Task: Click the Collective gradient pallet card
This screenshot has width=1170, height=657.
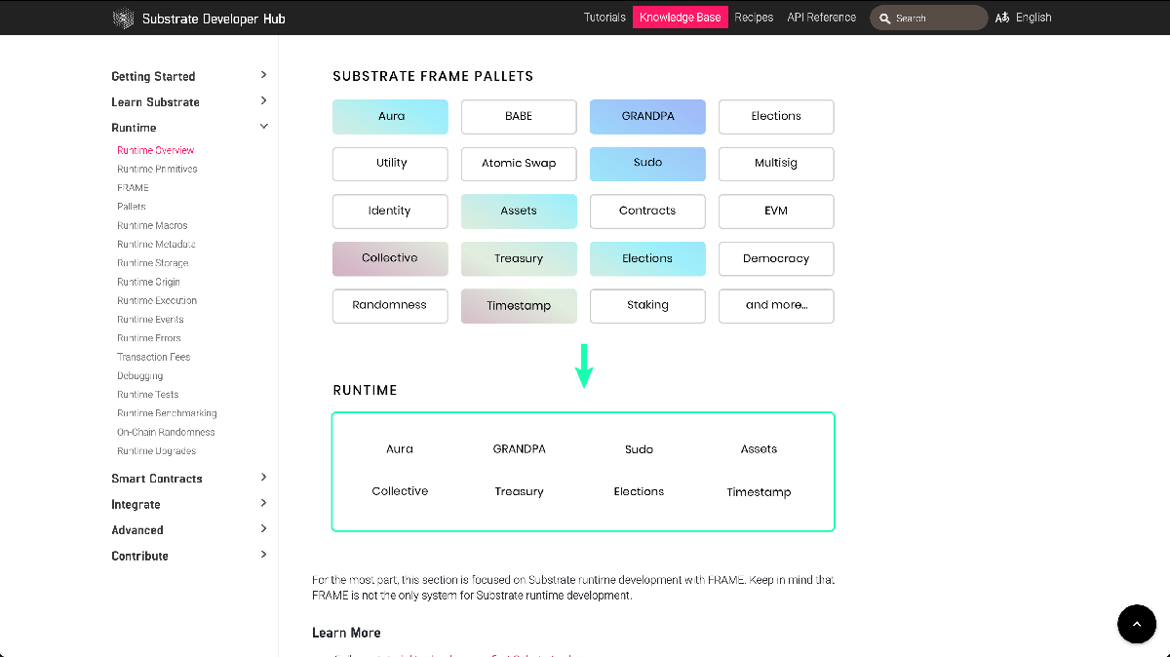Action: [390, 258]
